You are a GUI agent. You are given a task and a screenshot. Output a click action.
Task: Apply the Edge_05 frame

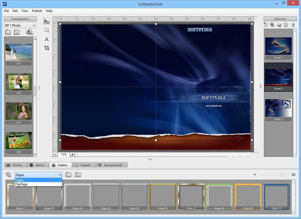coord(134,197)
